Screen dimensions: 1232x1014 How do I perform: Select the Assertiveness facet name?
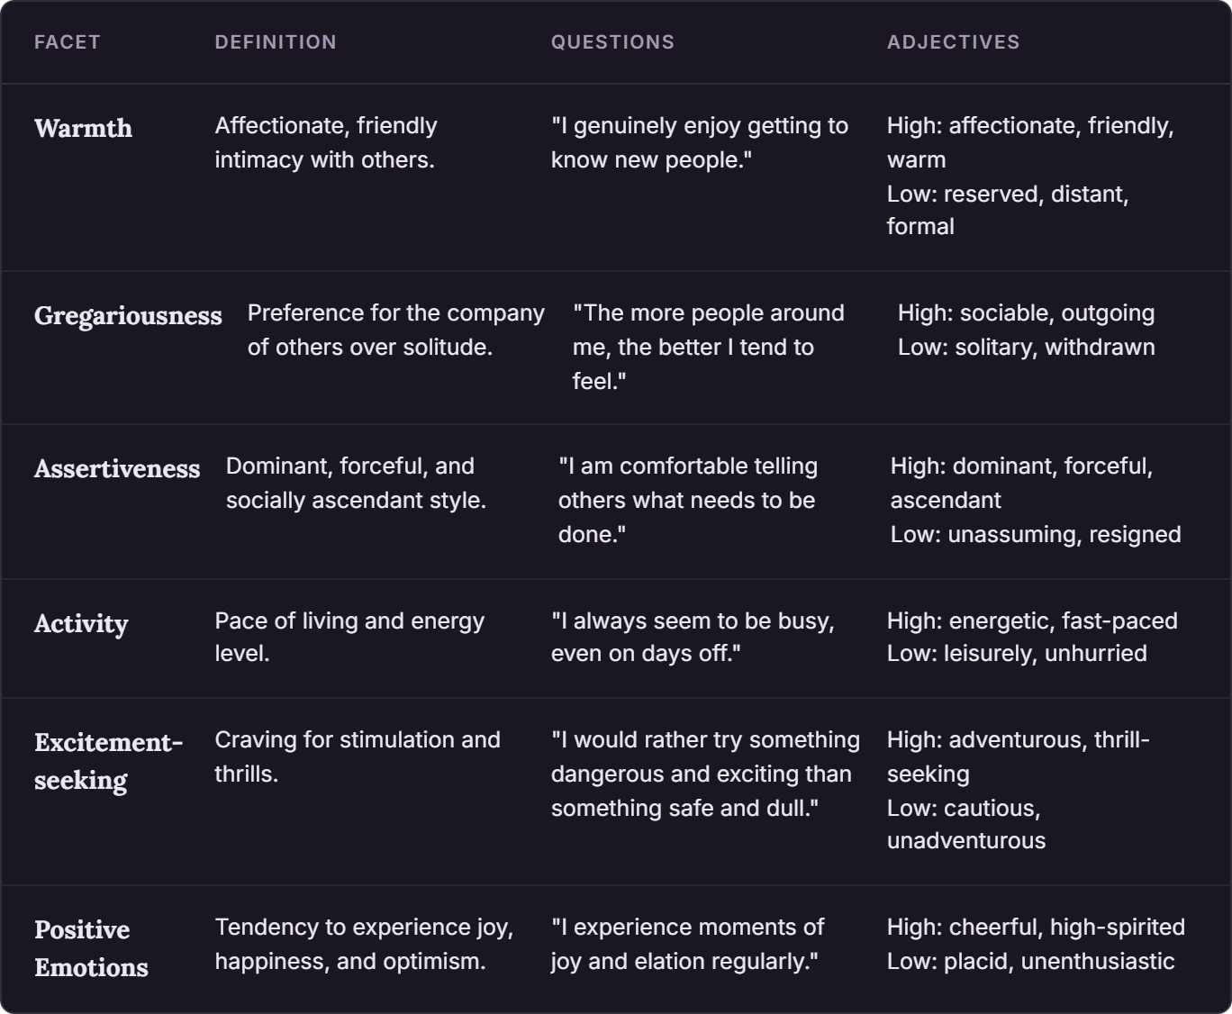pos(117,468)
